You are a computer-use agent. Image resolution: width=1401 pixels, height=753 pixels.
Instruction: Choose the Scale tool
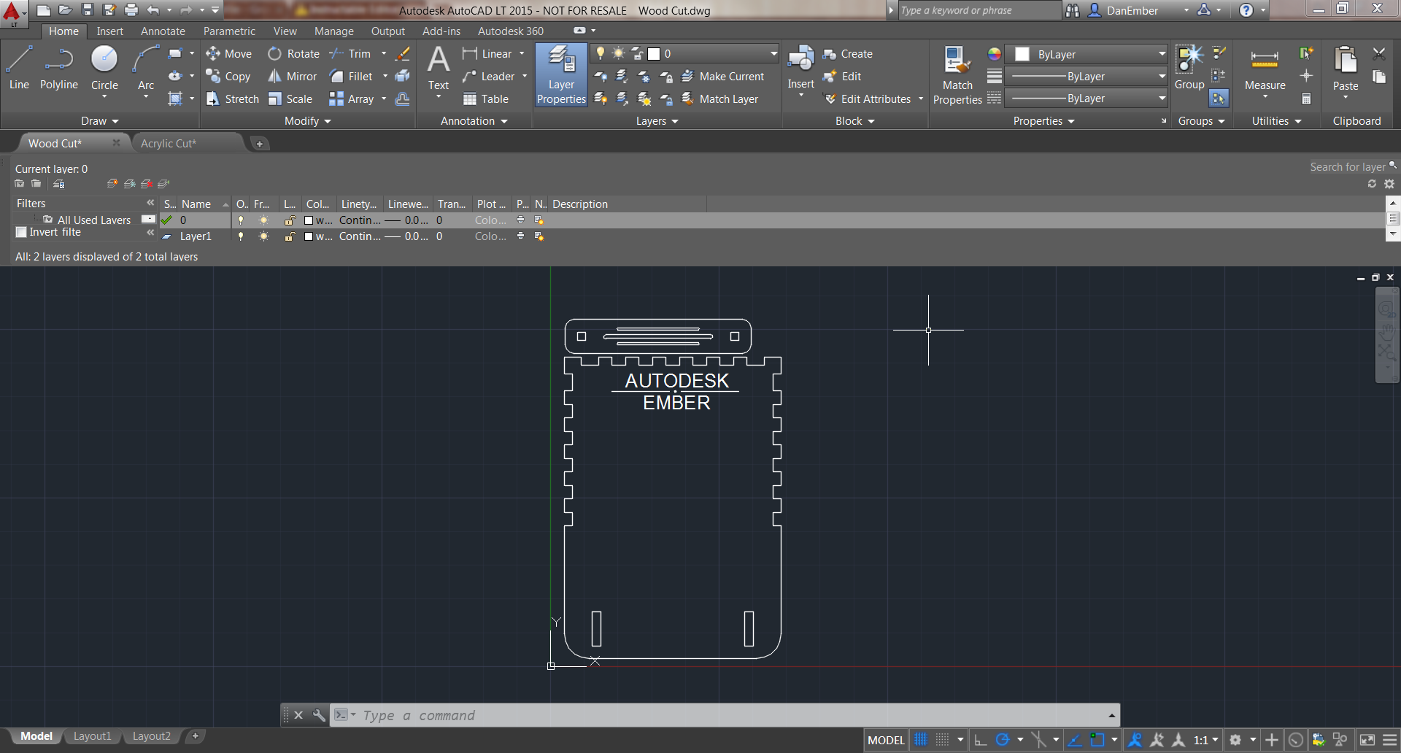click(x=290, y=99)
